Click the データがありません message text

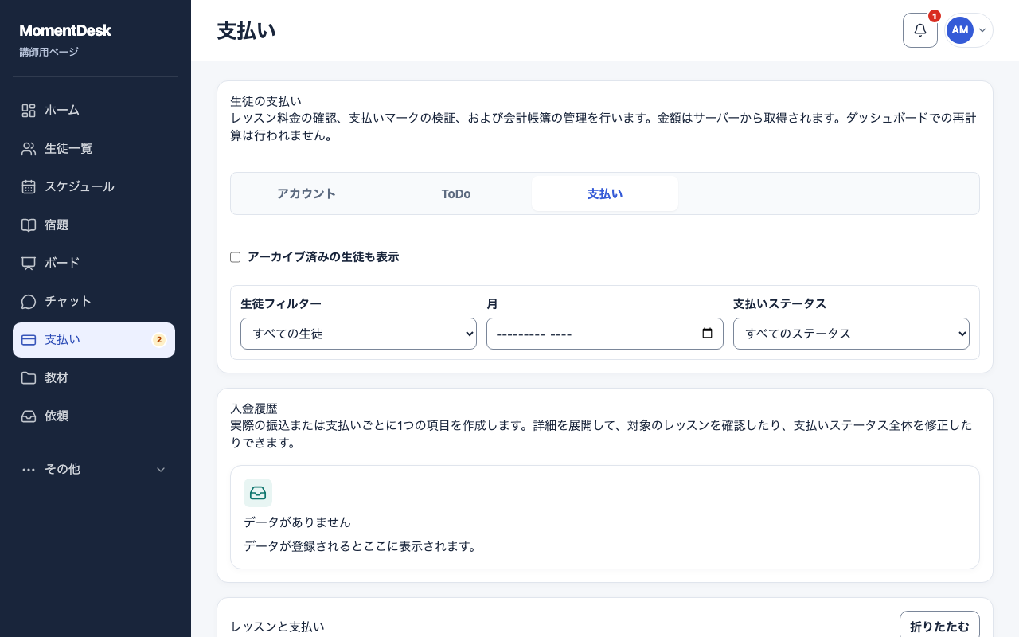297,522
